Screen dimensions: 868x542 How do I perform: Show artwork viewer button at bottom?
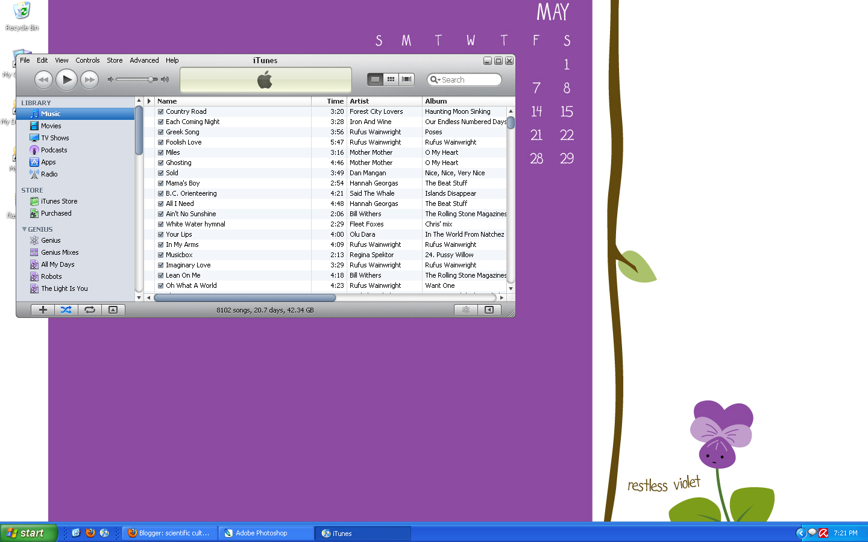point(113,310)
